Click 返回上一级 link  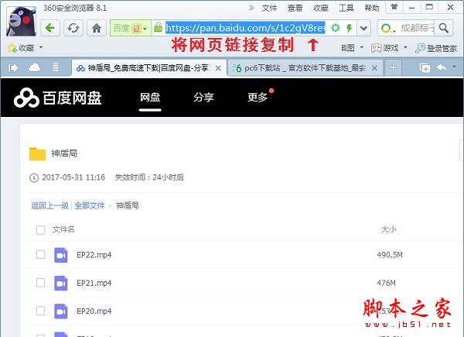tap(49, 205)
